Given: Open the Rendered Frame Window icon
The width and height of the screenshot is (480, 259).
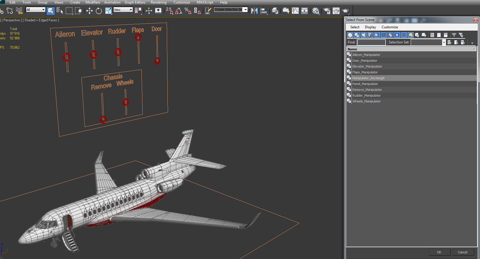Looking at the screenshot, I should [336, 11].
